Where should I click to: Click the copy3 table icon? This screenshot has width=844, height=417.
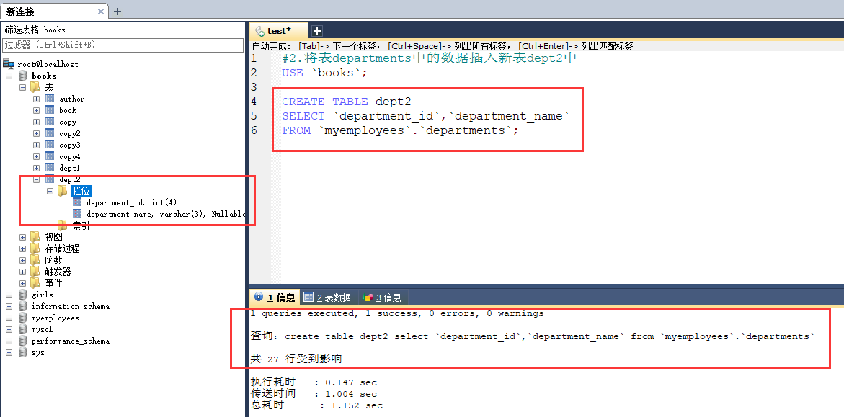(x=50, y=145)
